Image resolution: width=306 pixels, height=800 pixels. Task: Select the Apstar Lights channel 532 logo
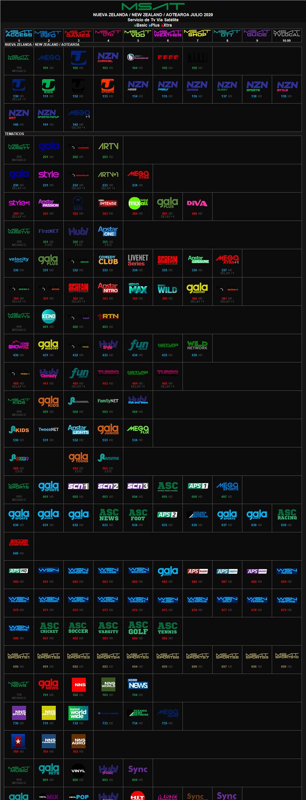78,429
